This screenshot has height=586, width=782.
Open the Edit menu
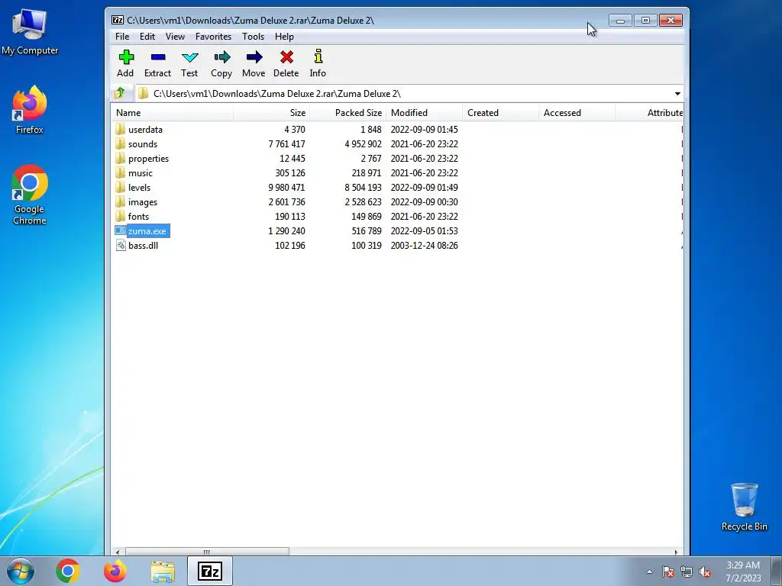point(147,37)
